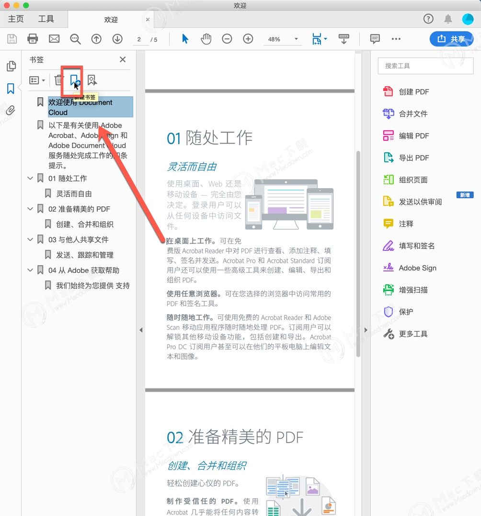Click the new bookmark icon

(74, 80)
